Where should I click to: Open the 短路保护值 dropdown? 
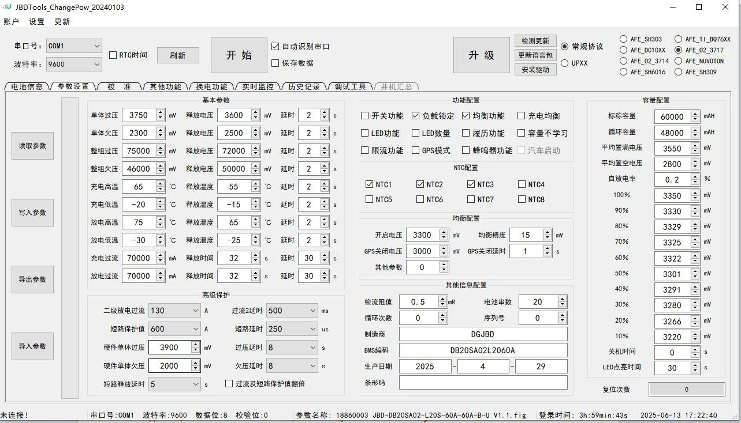pyautogui.click(x=174, y=329)
